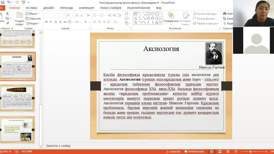Start slideshow from beginning icon in Quick Access
The width and height of the screenshot is (274, 154).
[24, 3]
